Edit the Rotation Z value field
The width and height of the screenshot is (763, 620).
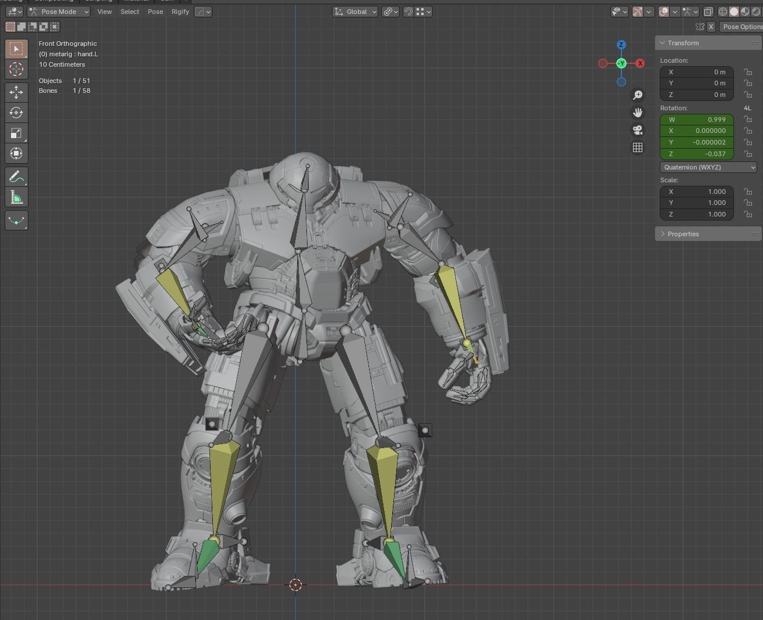coord(697,154)
